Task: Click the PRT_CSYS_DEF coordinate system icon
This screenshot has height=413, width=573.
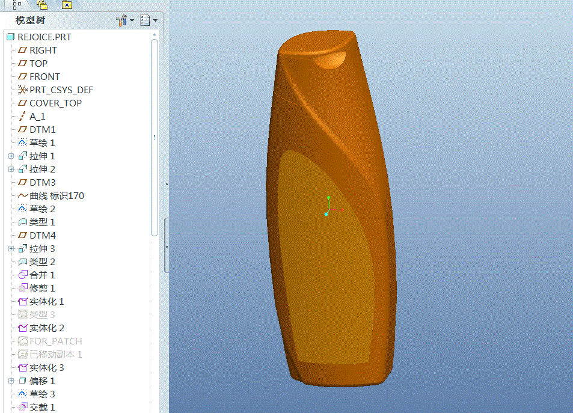Action: pyautogui.click(x=23, y=90)
